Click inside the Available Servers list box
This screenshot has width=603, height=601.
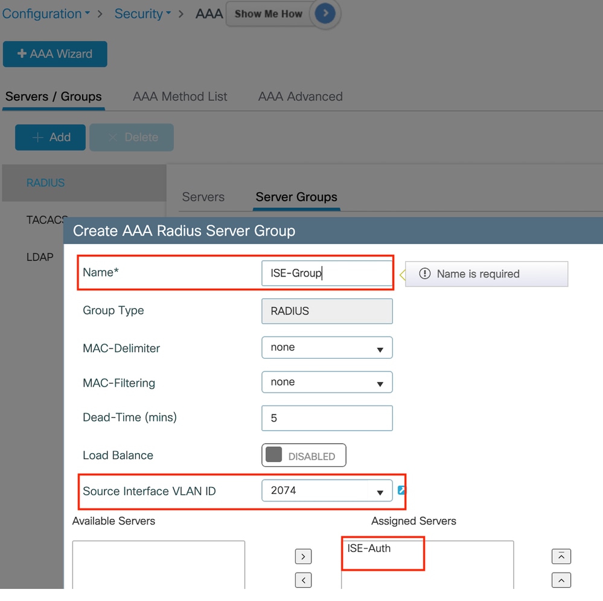(x=158, y=564)
